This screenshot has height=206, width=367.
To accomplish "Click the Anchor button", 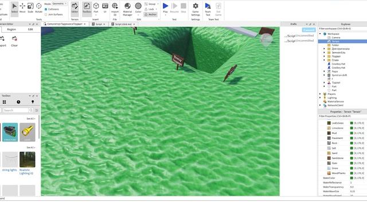I will [150, 14].
